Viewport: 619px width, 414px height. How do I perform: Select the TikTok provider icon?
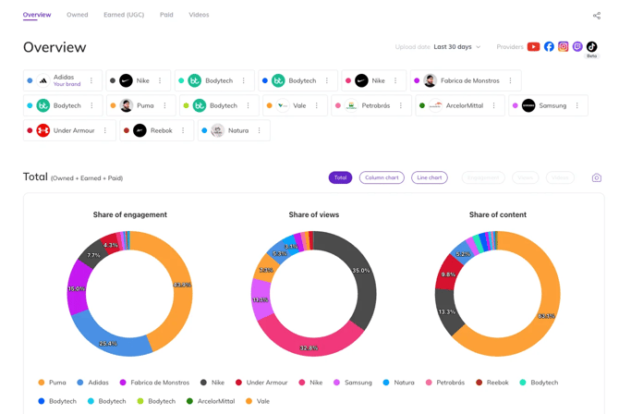(591, 47)
